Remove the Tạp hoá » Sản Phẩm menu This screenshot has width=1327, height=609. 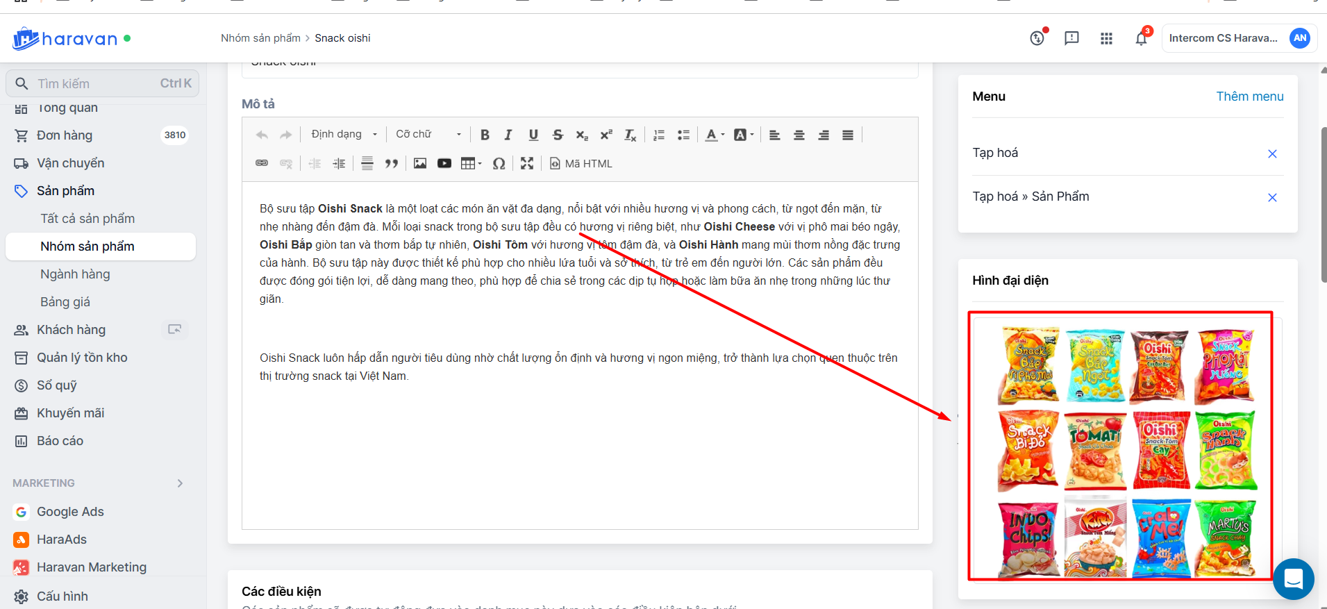pyautogui.click(x=1272, y=197)
